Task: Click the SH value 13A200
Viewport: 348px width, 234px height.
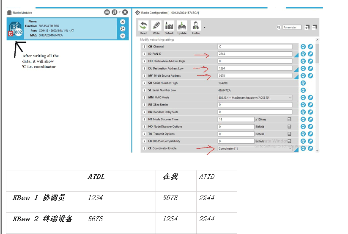Action: [223, 83]
